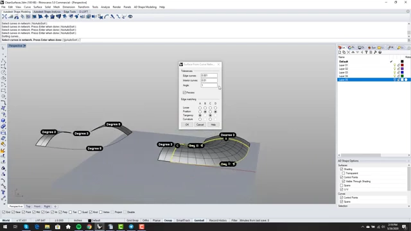Click Layer 01 red color swatch

click(x=402, y=65)
